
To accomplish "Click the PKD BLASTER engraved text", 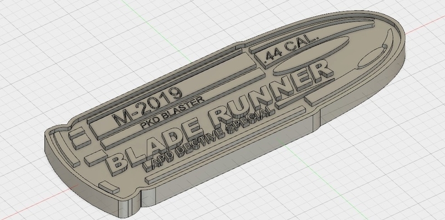I will tap(172, 112).
